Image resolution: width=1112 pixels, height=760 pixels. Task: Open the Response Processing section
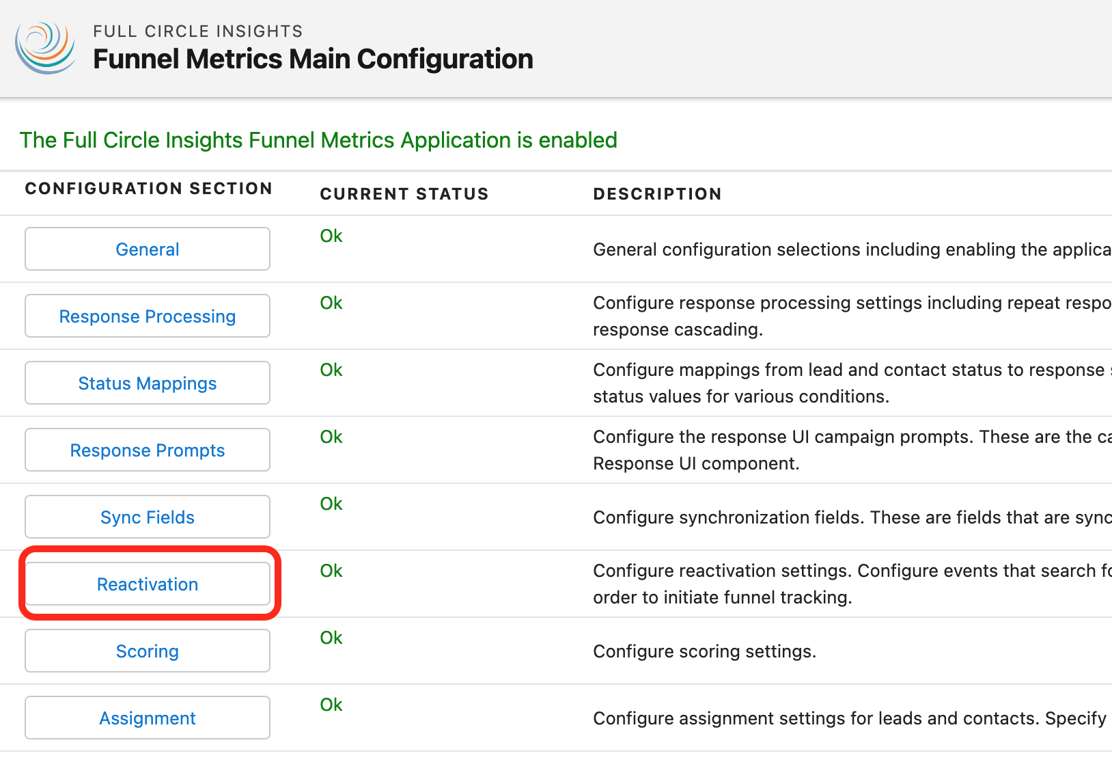tap(148, 316)
